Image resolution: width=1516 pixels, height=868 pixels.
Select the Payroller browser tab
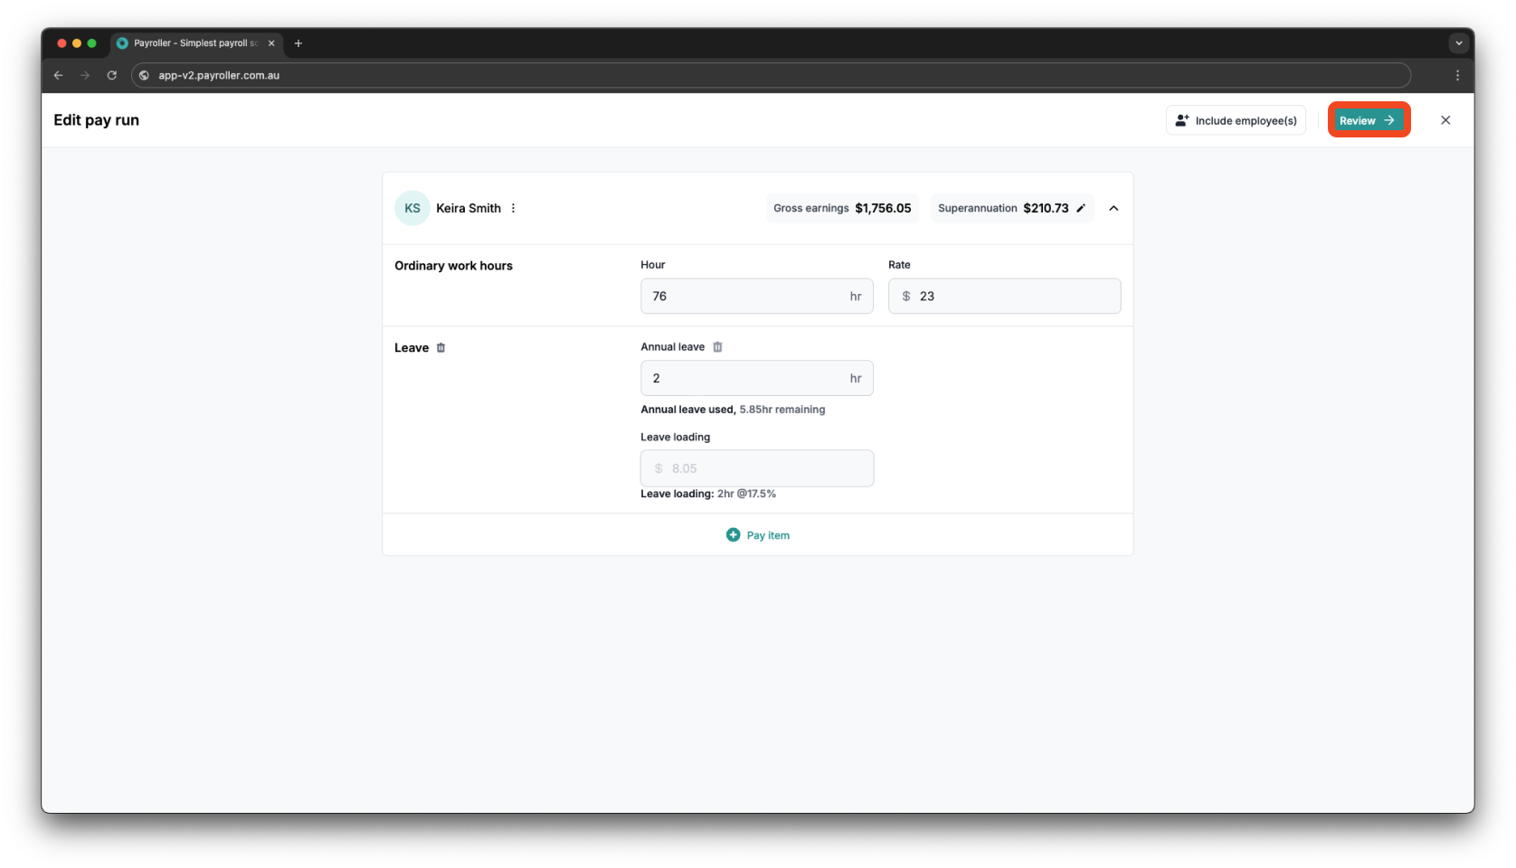point(195,42)
